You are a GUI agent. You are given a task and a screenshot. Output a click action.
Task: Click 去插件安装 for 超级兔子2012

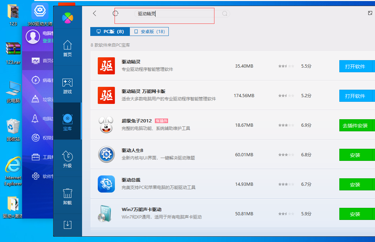pos(355,126)
